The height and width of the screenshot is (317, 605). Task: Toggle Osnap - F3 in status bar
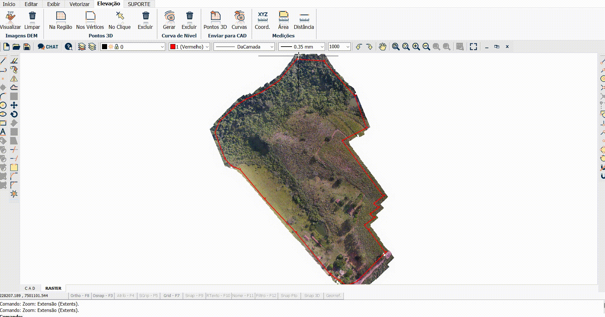click(x=103, y=296)
